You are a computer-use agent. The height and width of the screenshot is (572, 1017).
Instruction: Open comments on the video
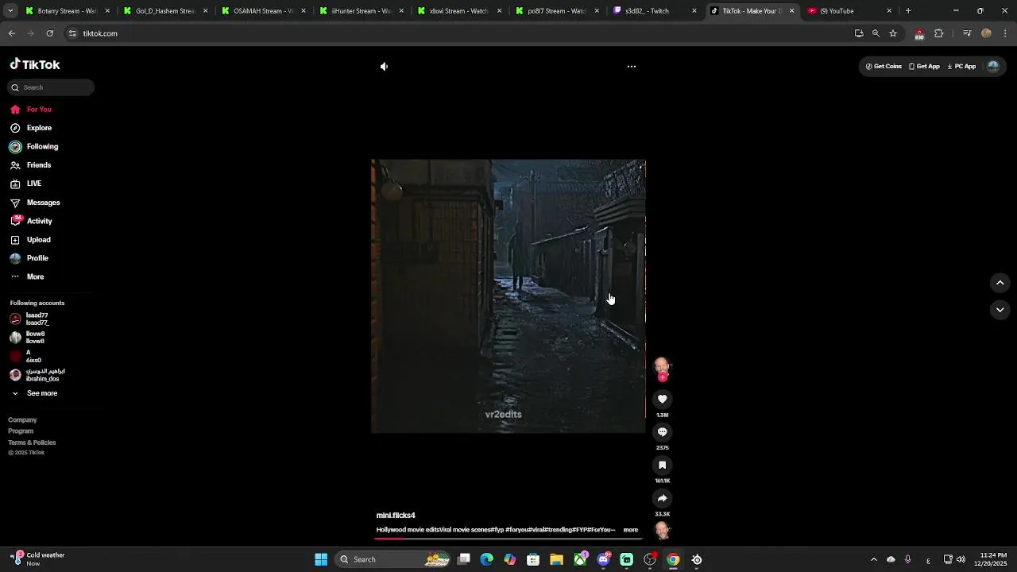pos(662,432)
